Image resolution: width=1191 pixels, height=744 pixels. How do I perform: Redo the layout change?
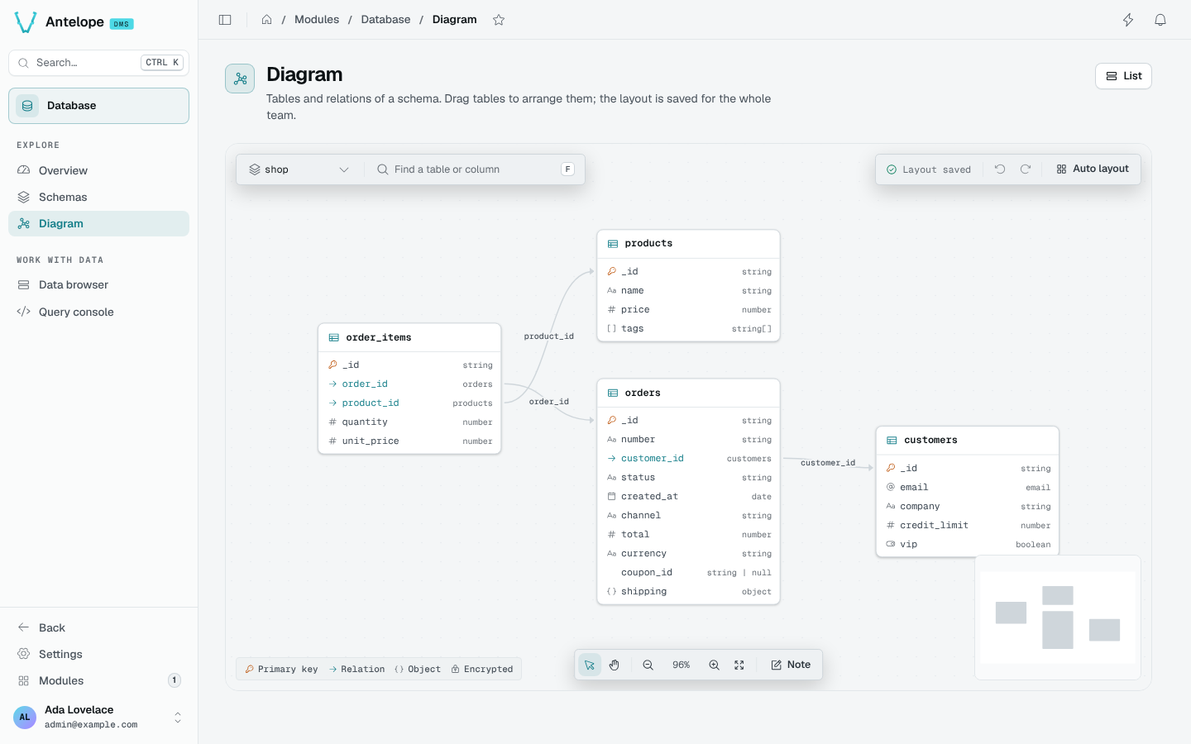[1026, 169]
